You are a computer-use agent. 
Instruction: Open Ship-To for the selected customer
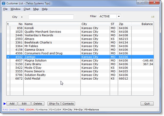coord(54,104)
